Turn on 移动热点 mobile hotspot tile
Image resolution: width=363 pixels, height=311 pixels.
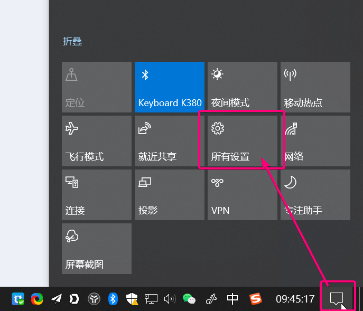point(315,87)
